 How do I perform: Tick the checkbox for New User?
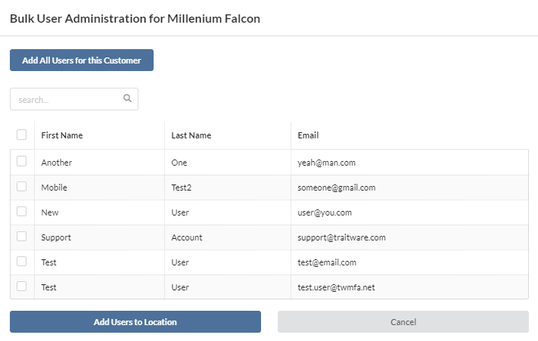click(22, 212)
